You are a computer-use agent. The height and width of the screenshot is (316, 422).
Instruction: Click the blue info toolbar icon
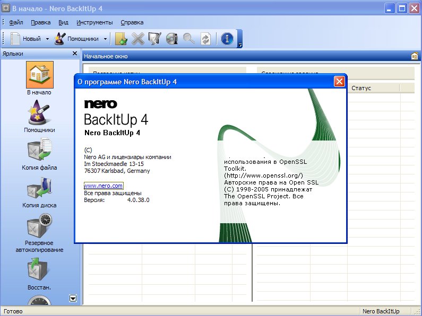point(227,39)
